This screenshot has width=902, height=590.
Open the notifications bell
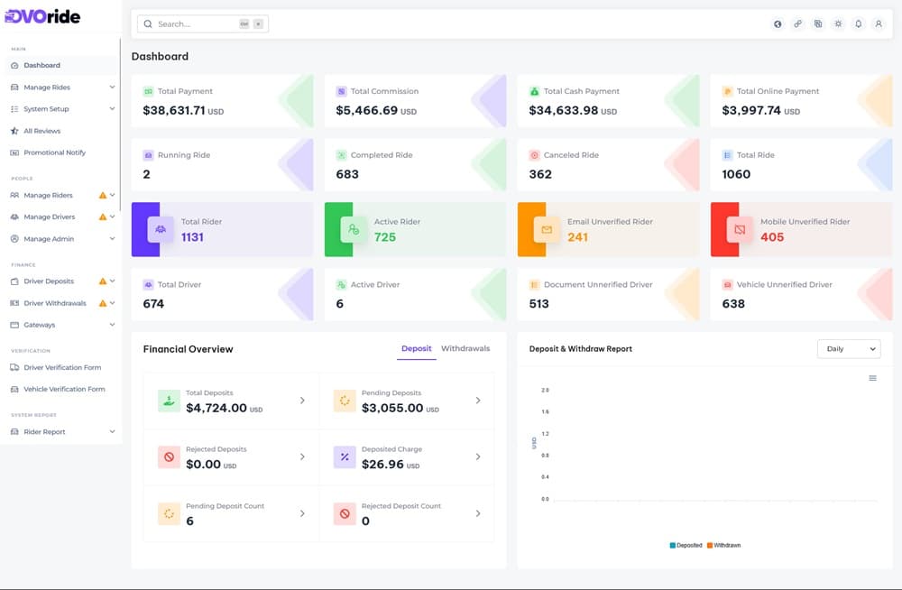click(x=859, y=24)
